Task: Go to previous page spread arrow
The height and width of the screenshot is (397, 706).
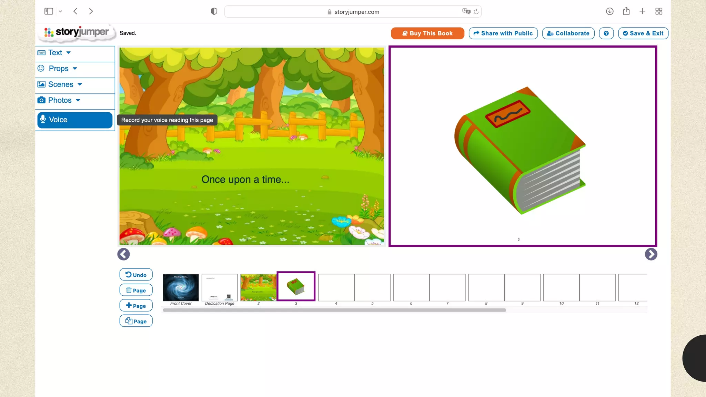Action: 123,254
